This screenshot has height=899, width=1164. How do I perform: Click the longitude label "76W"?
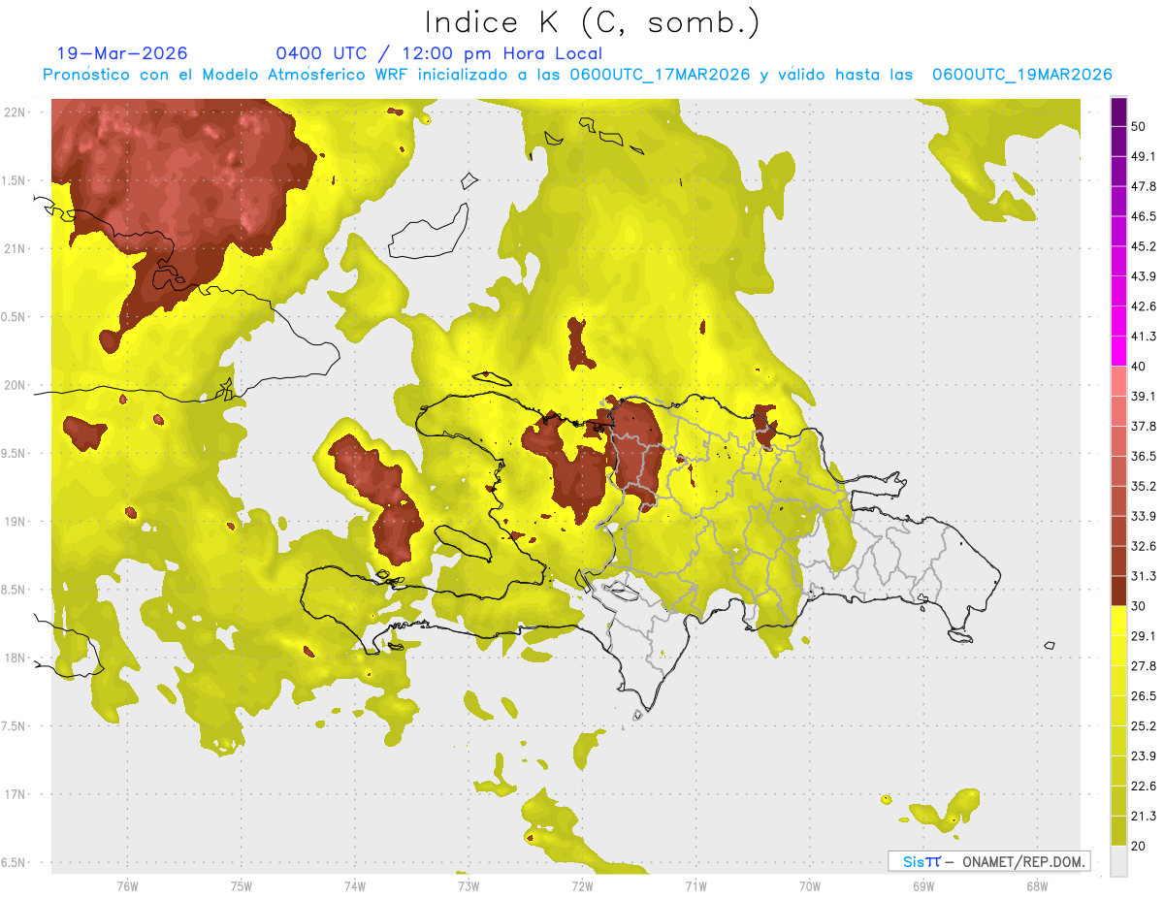(x=127, y=886)
